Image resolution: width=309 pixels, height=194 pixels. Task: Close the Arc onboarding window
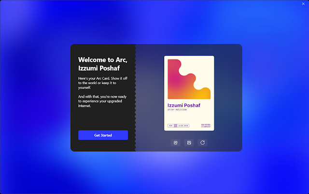coord(303,4)
